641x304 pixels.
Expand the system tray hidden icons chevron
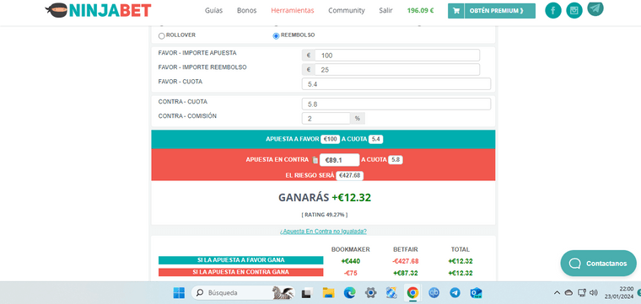557,292
